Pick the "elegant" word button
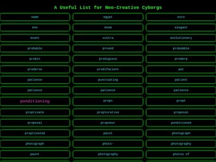 (x=181, y=28)
